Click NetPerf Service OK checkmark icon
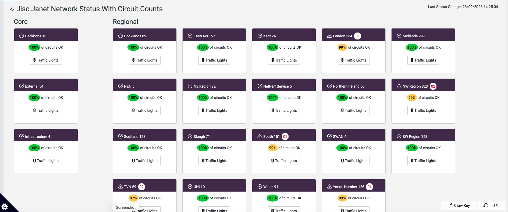The height and width of the screenshot is (212, 508). pos(260,86)
